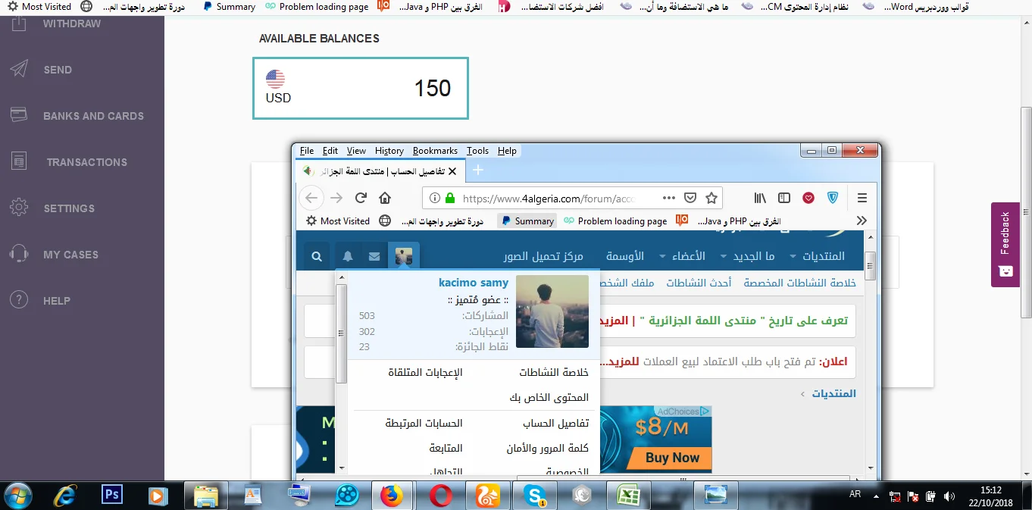Open the Firefox library icon

tap(760, 198)
